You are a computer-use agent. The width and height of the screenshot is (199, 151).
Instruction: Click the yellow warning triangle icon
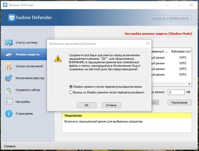(x=58, y=59)
